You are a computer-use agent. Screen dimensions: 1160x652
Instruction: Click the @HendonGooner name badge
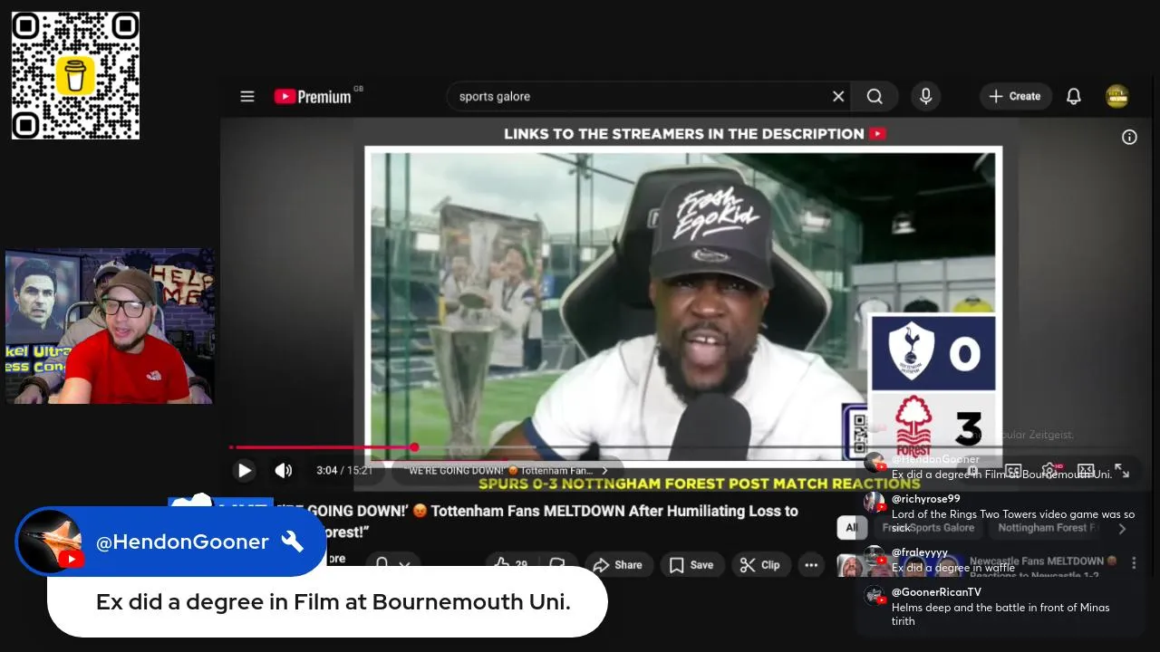[x=182, y=542]
